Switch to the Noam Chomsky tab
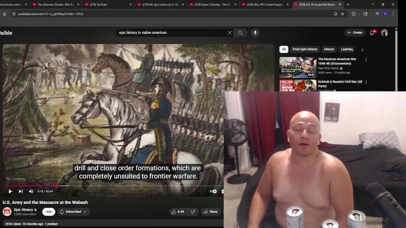The width and height of the screenshot is (406, 228). 213,4
